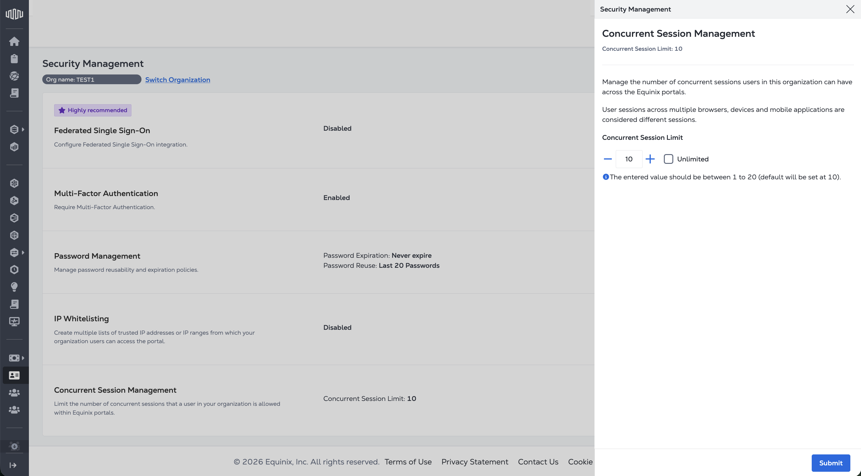Decrease the session limit with the minus button
This screenshot has width=861, height=476.
coord(608,159)
